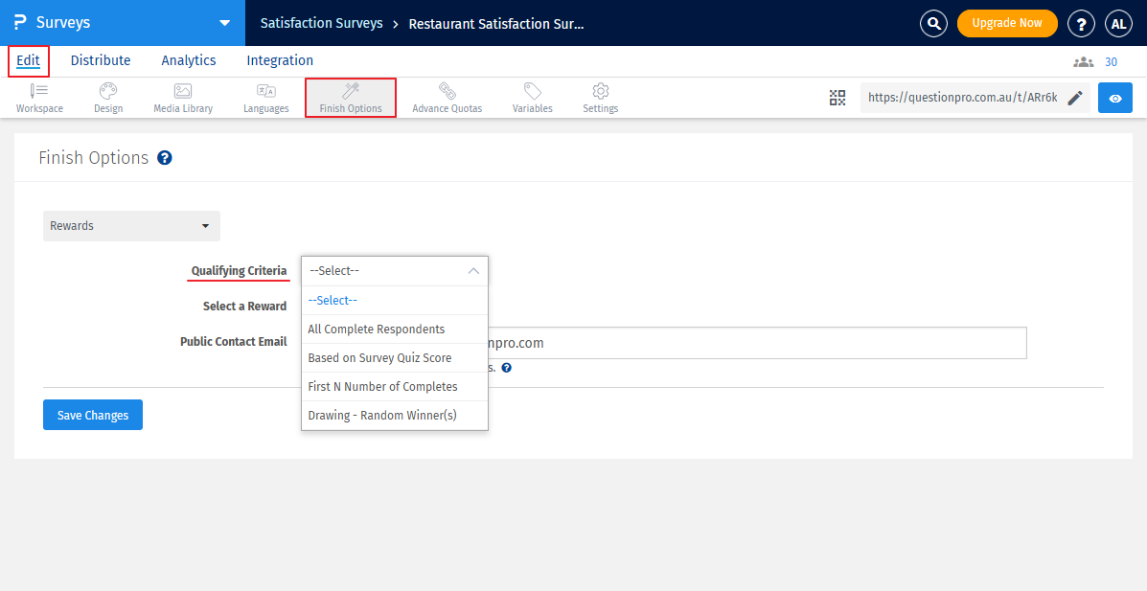Open the Languages tool

pyautogui.click(x=265, y=98)
